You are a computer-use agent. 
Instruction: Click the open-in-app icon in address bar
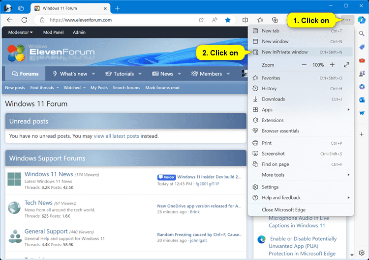point(201,20)
